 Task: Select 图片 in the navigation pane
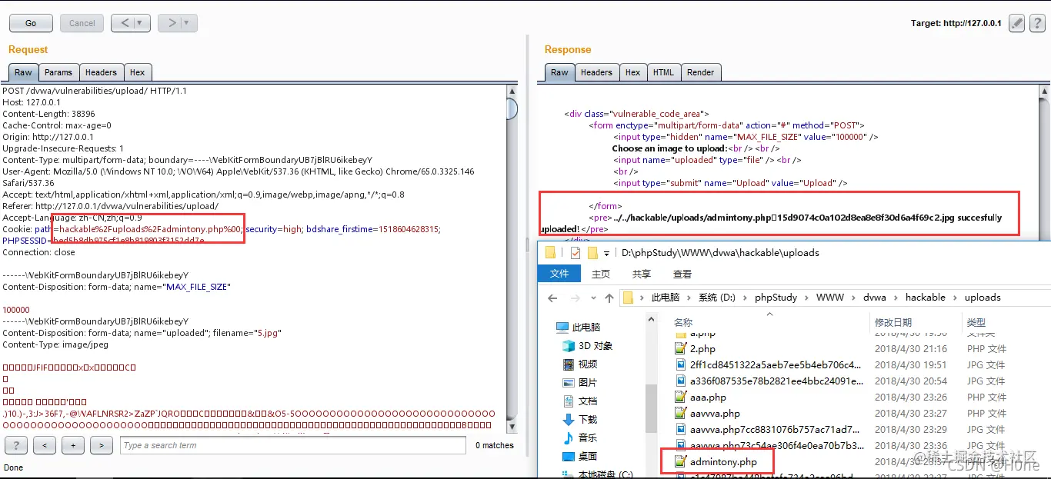[x=580, y=382]
